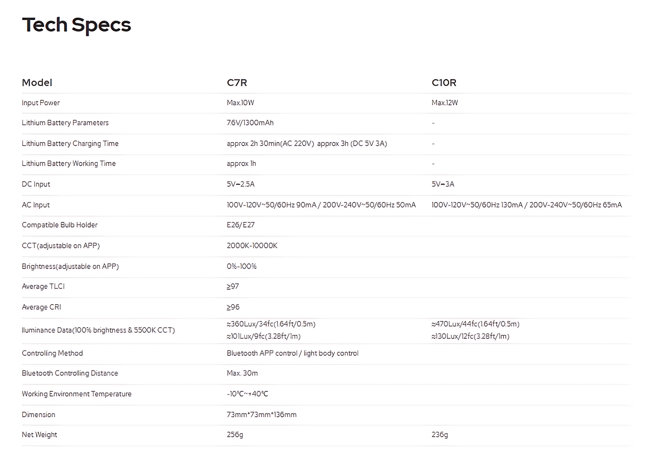656x464 pixels.
Task: Select the 73mm*73mm*136mm dimension value
Action: (261, 415)
